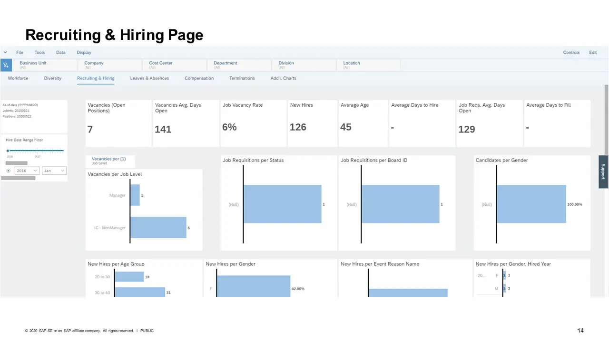
Task: Open the Location filter
Action: point(369,65)
